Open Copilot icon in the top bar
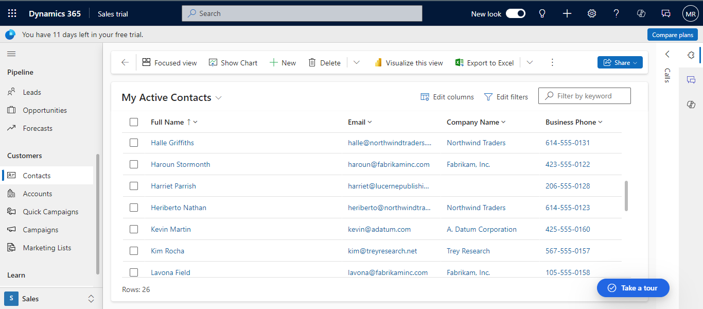 (x=641, y=14)
